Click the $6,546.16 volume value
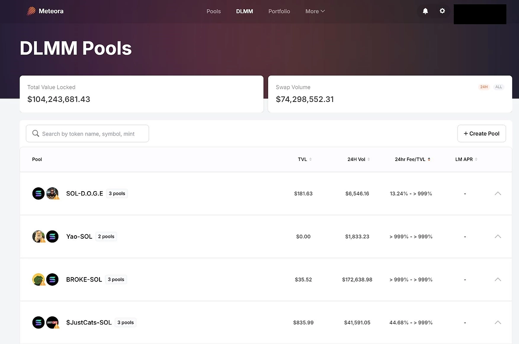This screenshot has height=344, width=519. click(357, 193)
